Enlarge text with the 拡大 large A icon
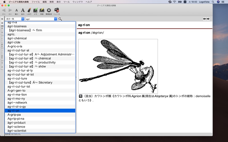 (x=23, y=10)
